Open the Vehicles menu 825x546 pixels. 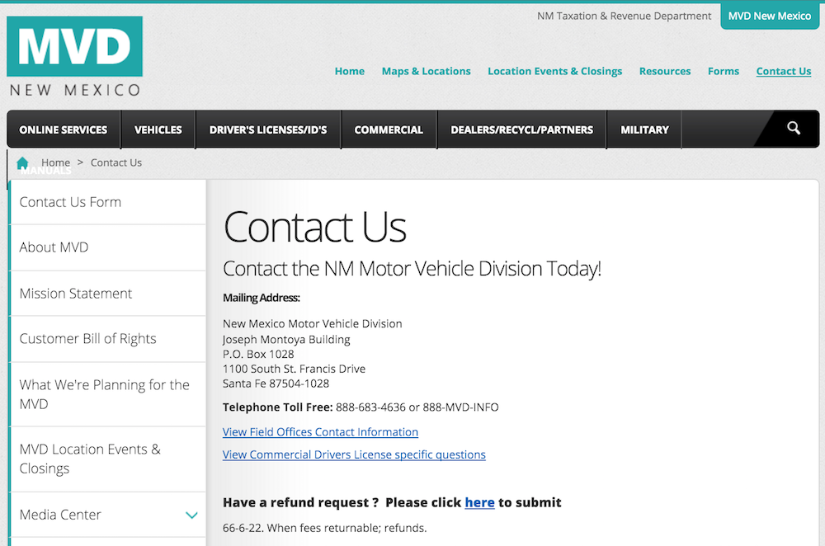coord(158,129)
